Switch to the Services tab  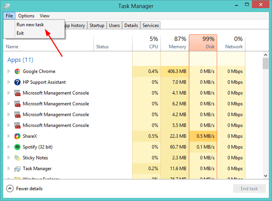tap(150, 25)
